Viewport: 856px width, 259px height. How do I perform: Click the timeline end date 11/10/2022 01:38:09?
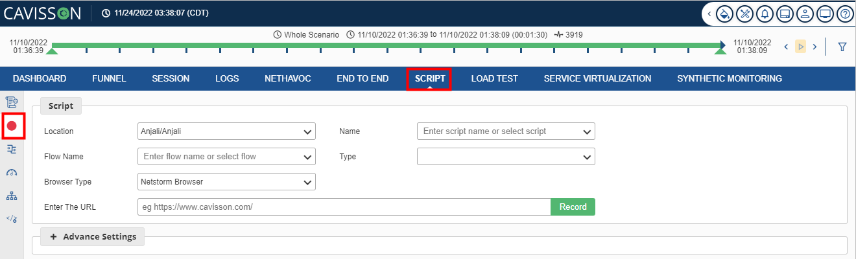point(752,46)
